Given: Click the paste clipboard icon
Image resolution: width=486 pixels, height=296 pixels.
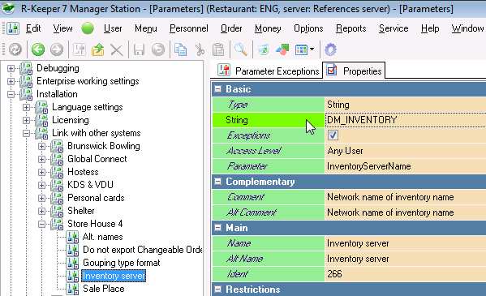Looking at the screenshot, I should (x=218, y=49).
